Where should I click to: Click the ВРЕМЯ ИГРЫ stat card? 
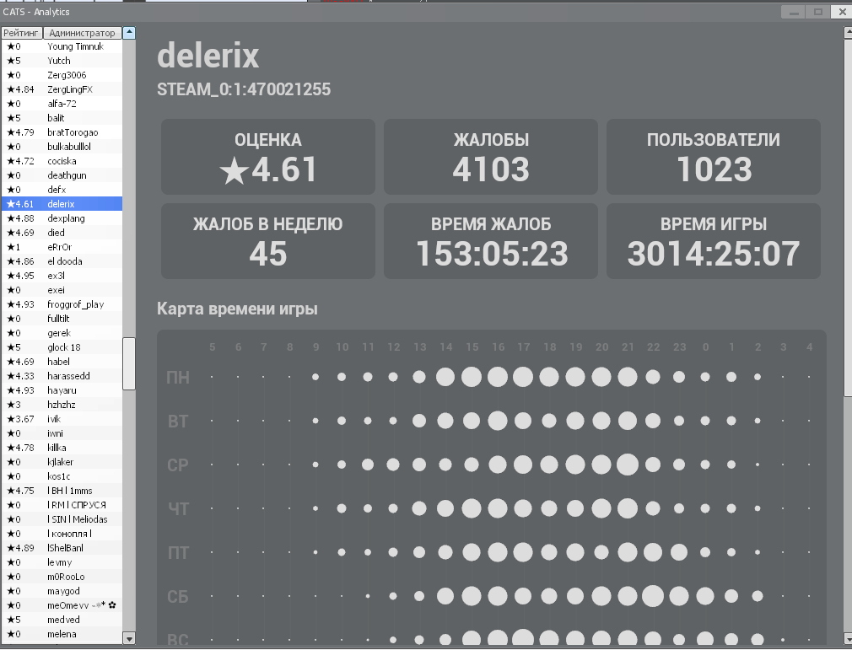(x=713, y=241)
